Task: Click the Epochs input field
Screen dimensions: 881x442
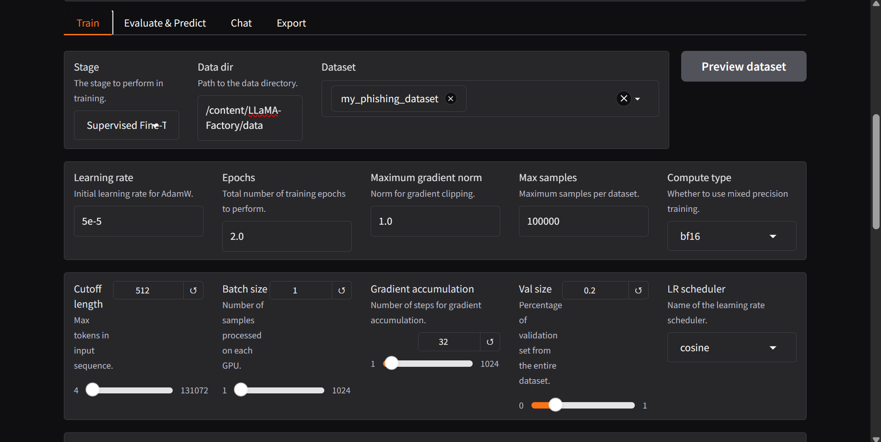Action: [x=287, y=236]
